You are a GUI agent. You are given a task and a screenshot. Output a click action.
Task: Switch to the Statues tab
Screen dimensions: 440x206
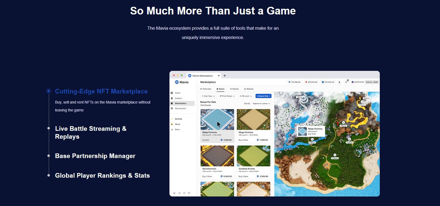249,89
